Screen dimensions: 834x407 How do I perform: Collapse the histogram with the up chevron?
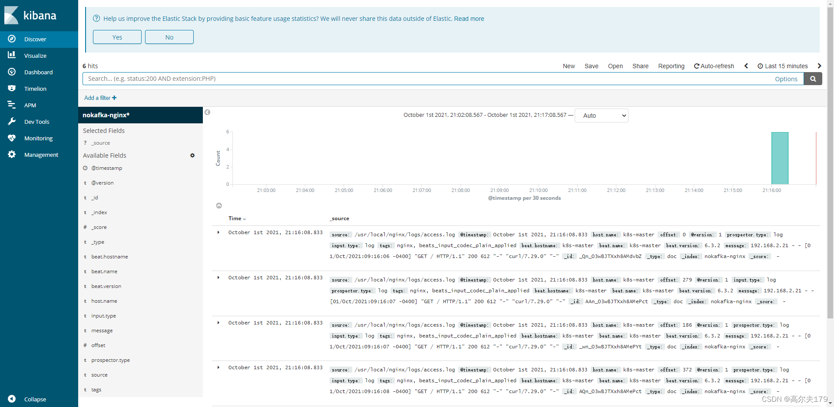tap(219, 205)
